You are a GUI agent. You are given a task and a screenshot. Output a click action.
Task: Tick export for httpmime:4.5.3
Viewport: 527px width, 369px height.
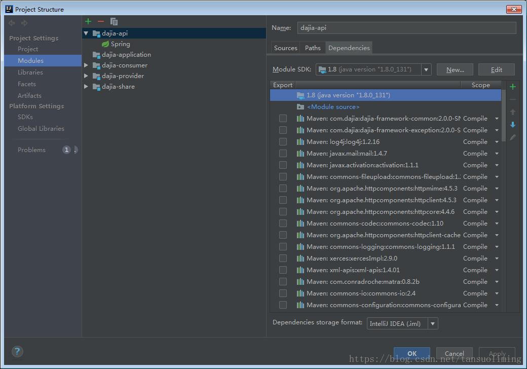point(283,189)
